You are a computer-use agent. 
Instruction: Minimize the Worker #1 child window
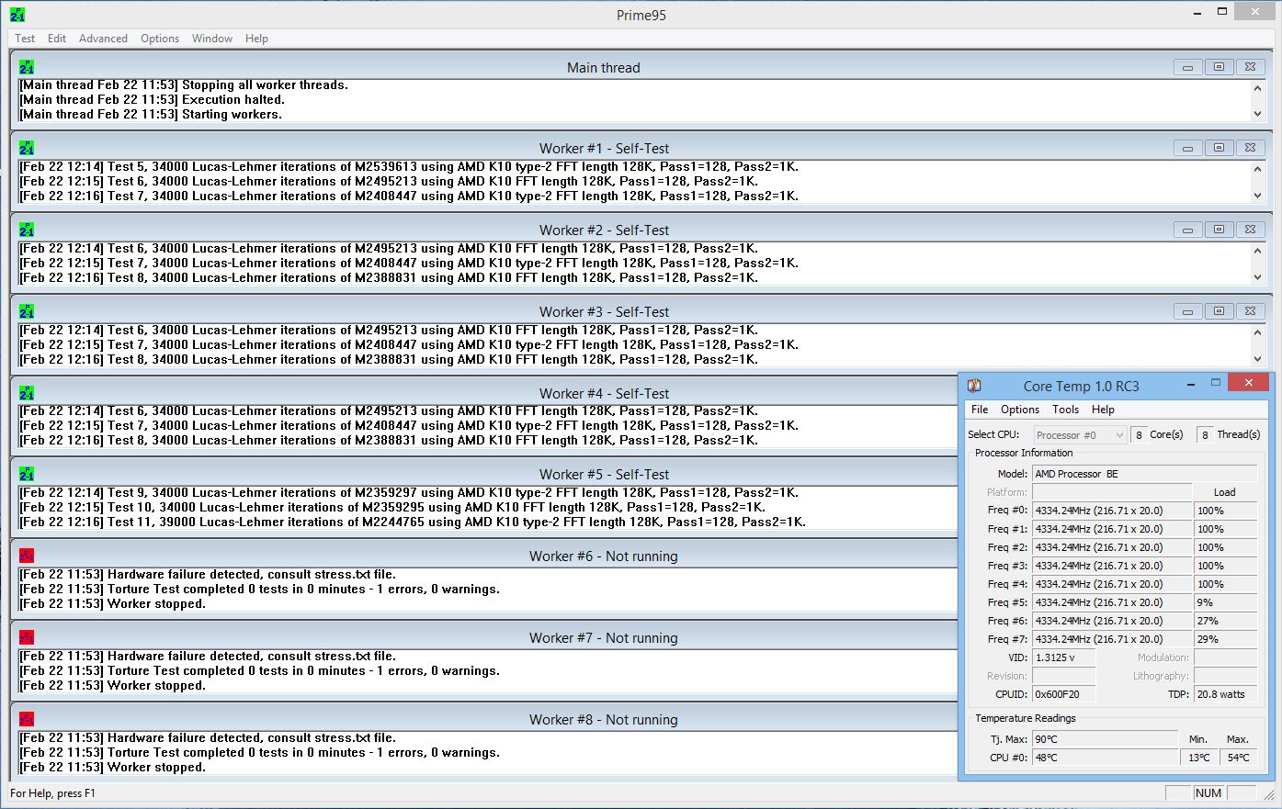(x=1187, y=148)
